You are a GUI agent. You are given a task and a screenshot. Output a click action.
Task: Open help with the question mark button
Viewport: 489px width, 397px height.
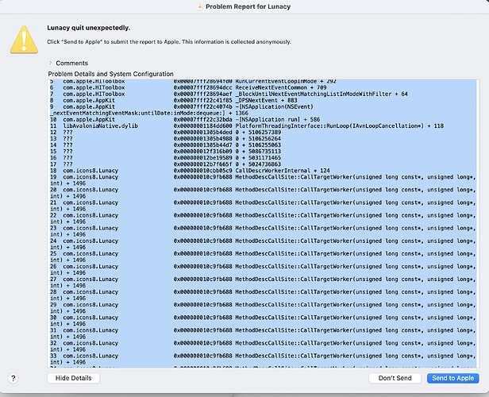13,378
